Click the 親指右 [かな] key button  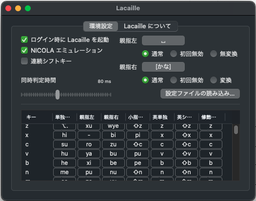pyautogui.click(x=163, y=67)
